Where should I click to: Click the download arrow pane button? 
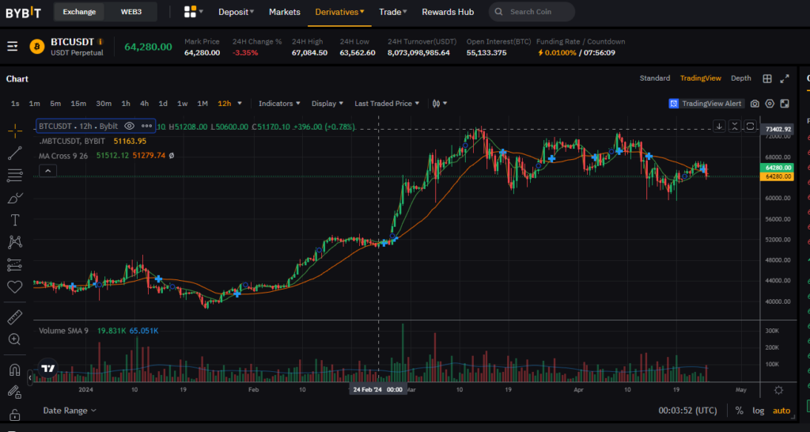(719, 126)
